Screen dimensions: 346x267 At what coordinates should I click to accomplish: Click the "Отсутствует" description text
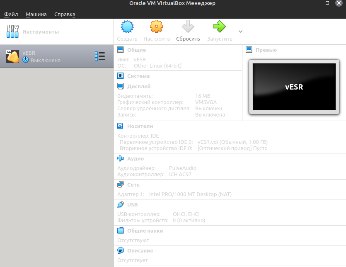(133, 260)
